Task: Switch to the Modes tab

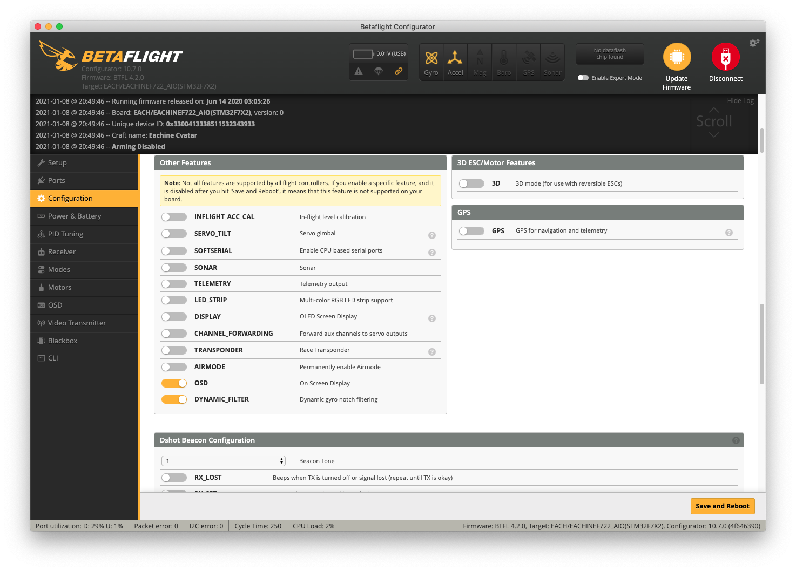Action: [84, 269]
